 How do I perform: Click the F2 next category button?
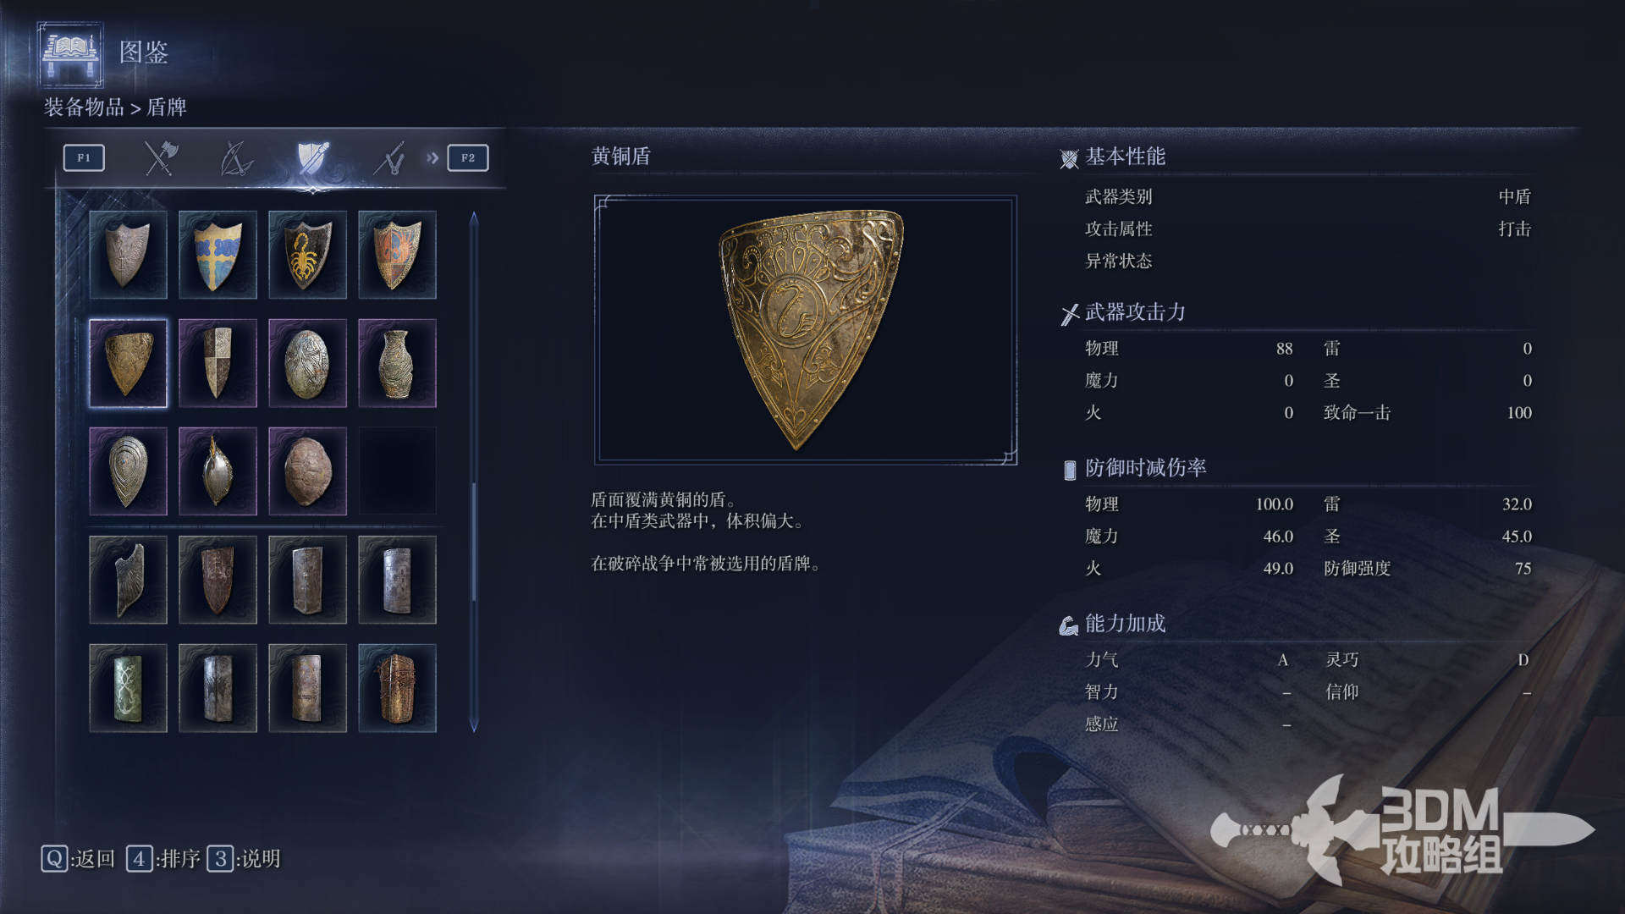(x=468, y=158)
